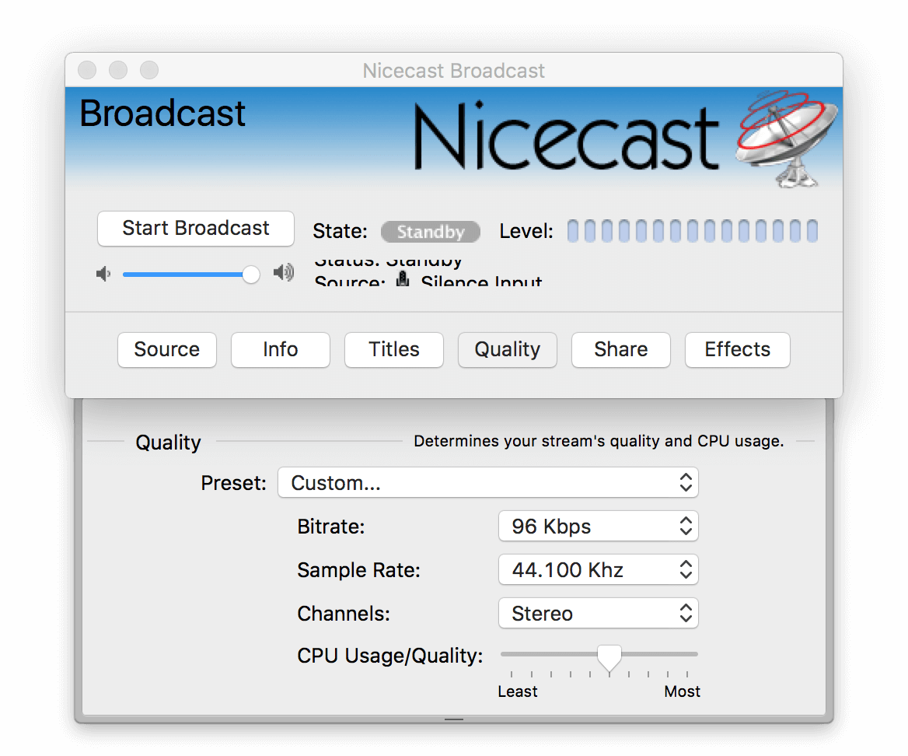Click the 'Least' slider label
The image size is (908, 756).
click(x=518, y=691)
